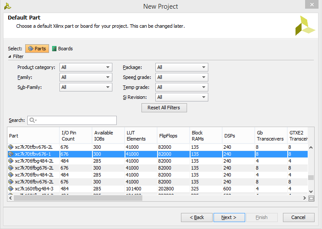Image resolution: width=322 pixels, height=229 pixels.
Task: Click chip icon of xc7k160tfbg484-3 row
Action: (11, 189)
